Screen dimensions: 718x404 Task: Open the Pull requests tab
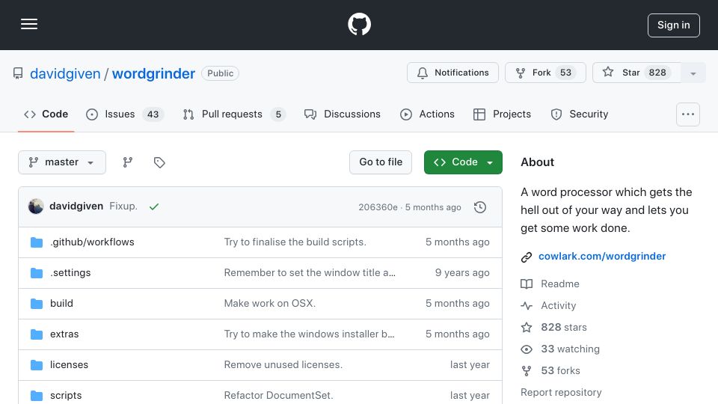tap(234, 114)
